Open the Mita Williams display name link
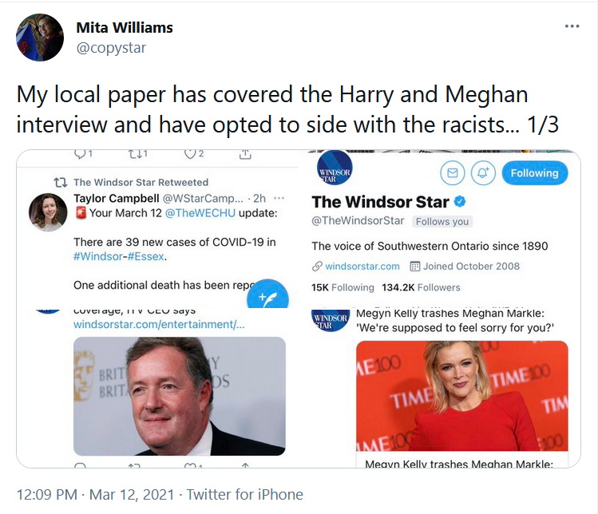This screenshot has width=598, height=514. tap(125, 27)
